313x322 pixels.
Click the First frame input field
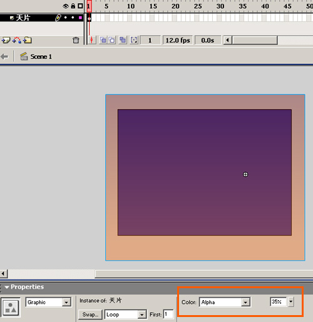(168, 314)
